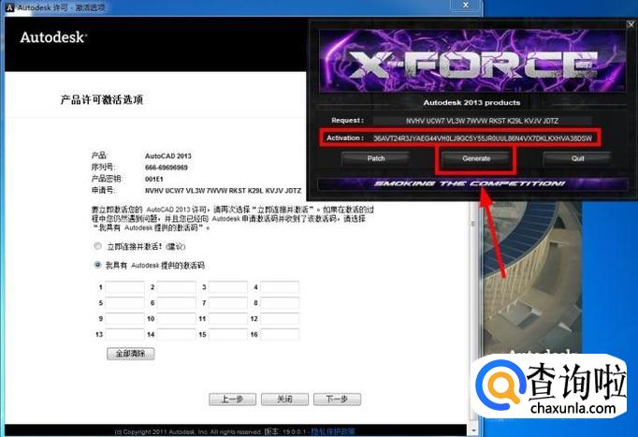The height and width of the screenshot is (437, 638).
Task: Click the 申请号 request code value in the Autodesk dialog
Action: [x=223, y=190]
